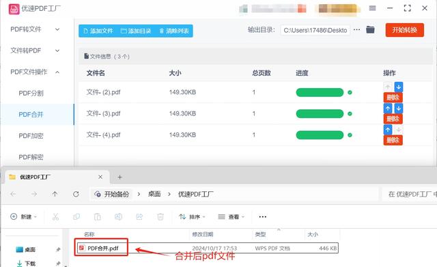Image resolution: width=437 pixels, height=267 pixels.
Task: Click the Explorer back arrow
Action: tap(13, 194)
